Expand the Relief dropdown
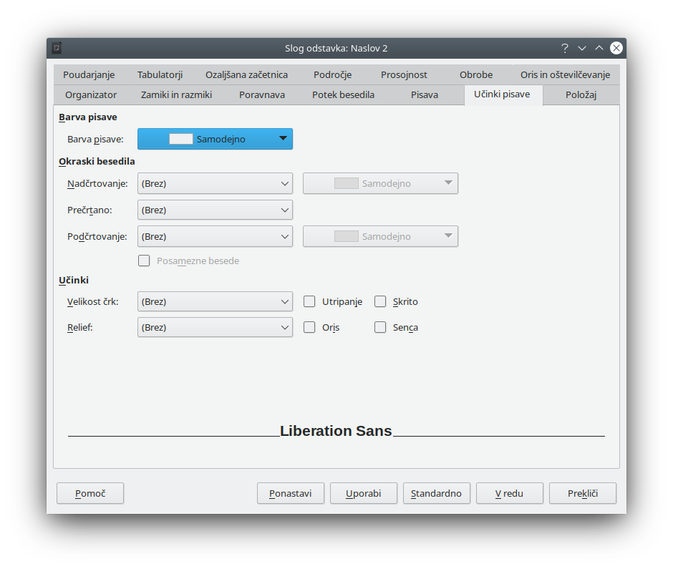Screen dimensions: 673x569 [x=215, y=327]
